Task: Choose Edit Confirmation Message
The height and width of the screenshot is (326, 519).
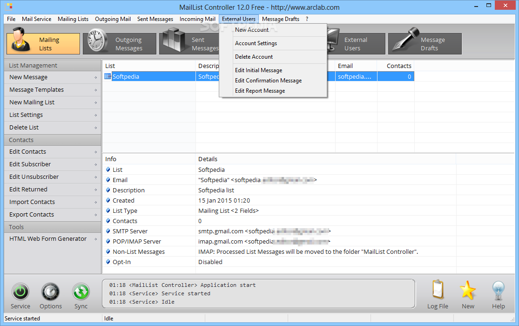Action: click(x=273, y=81)
